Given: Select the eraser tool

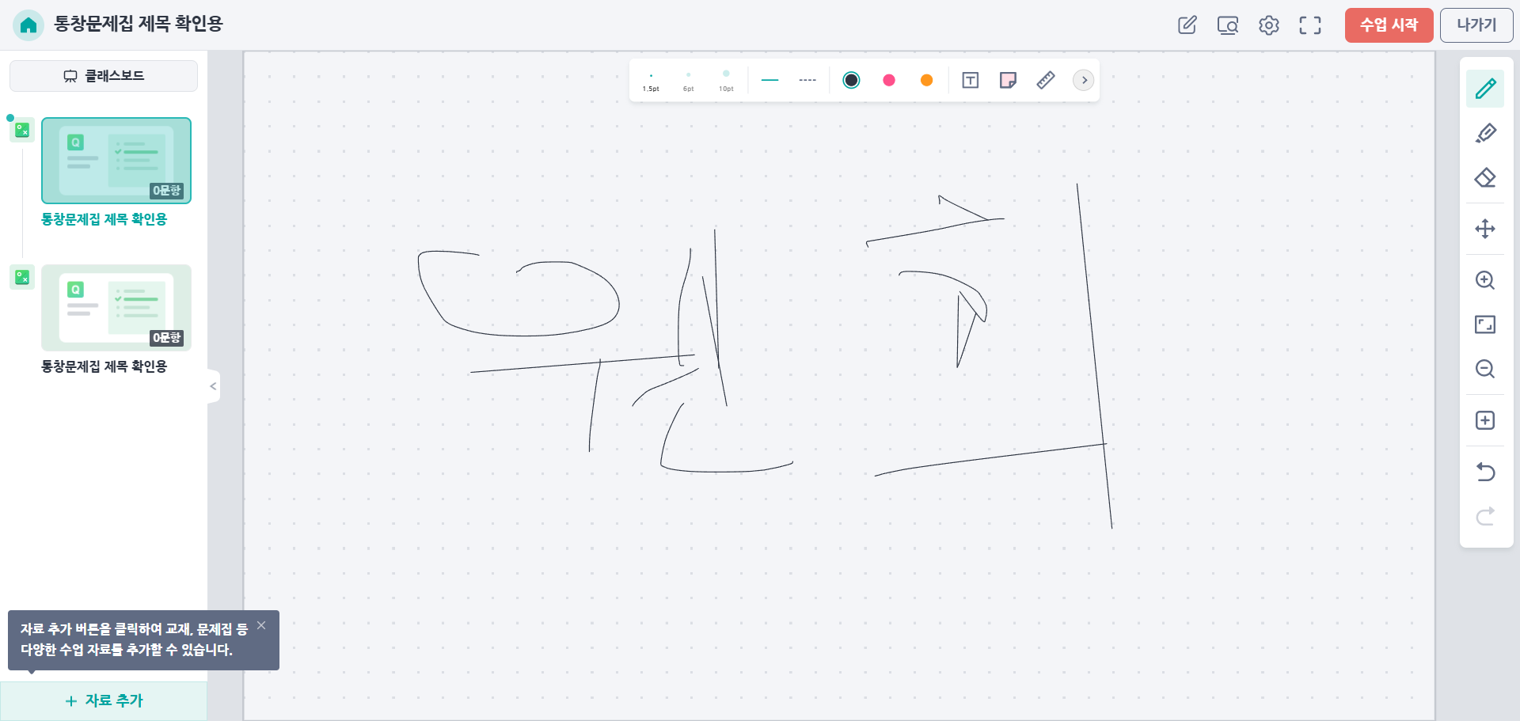Looking at the screenshot, I should point(1485,178).
